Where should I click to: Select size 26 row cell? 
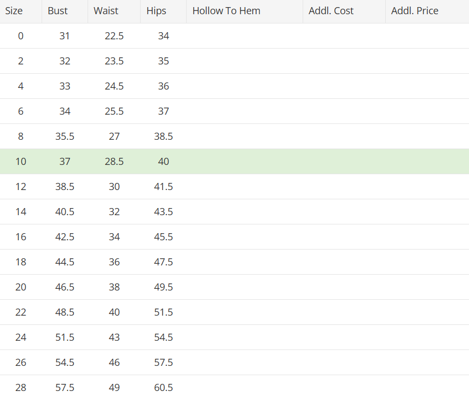[x=21, y=362]
